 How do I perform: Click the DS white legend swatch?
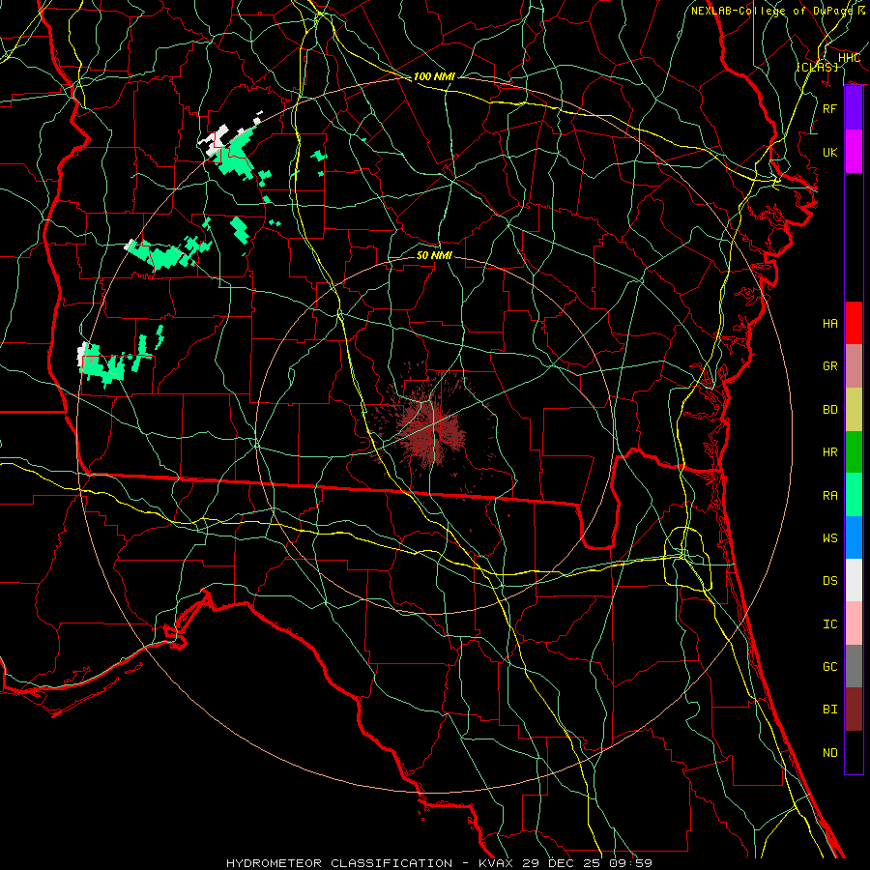pyautogui.click(x=854, y=580)
